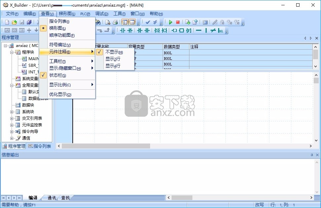Screen dimensions: 321x208
Task: Click the normally open contact icon
Action: tap(122, 30)
